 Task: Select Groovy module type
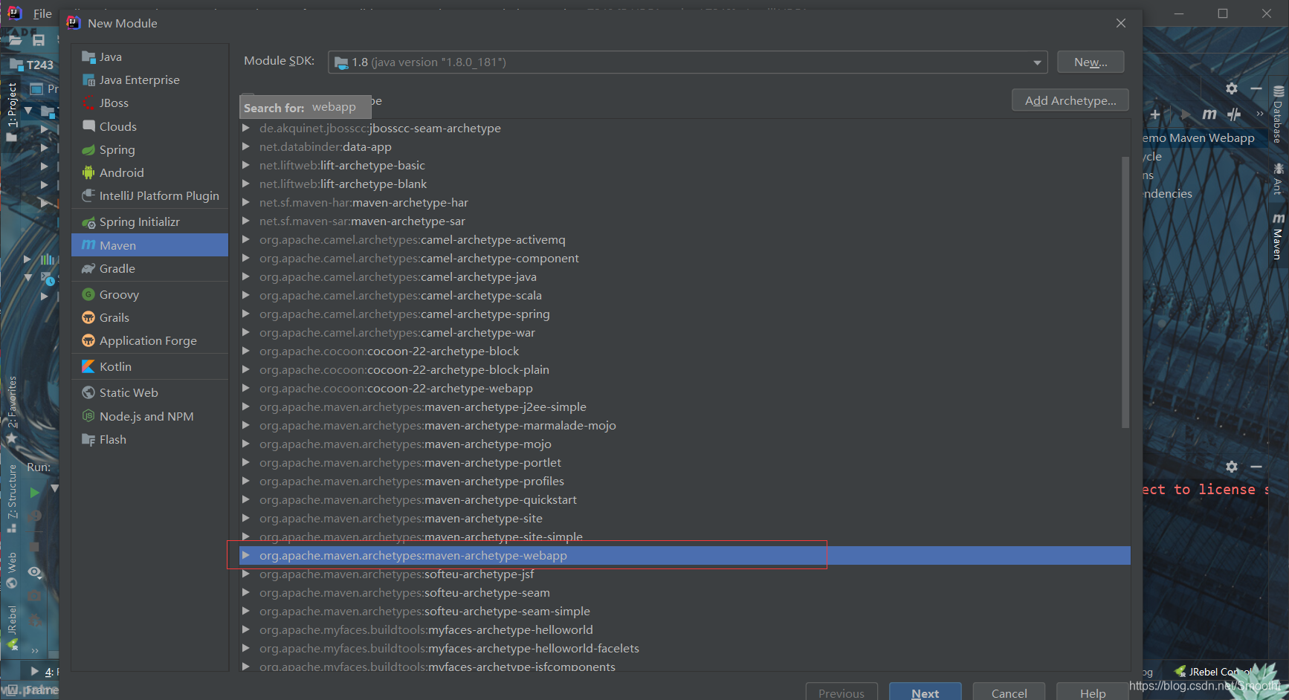pos(119,295)
